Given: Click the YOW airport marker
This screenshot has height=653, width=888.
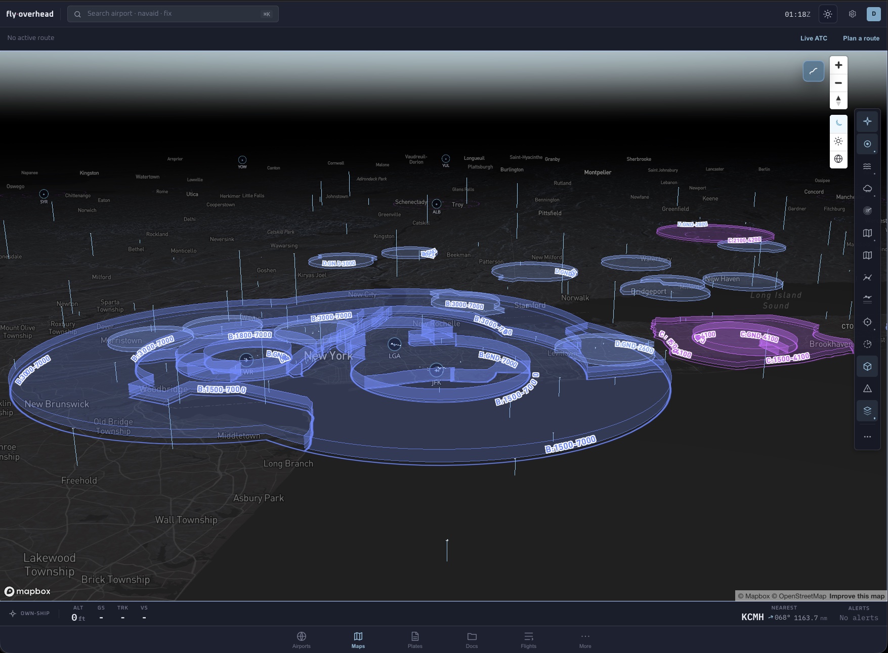Looking at the screenshot, I should pos(242,159).
